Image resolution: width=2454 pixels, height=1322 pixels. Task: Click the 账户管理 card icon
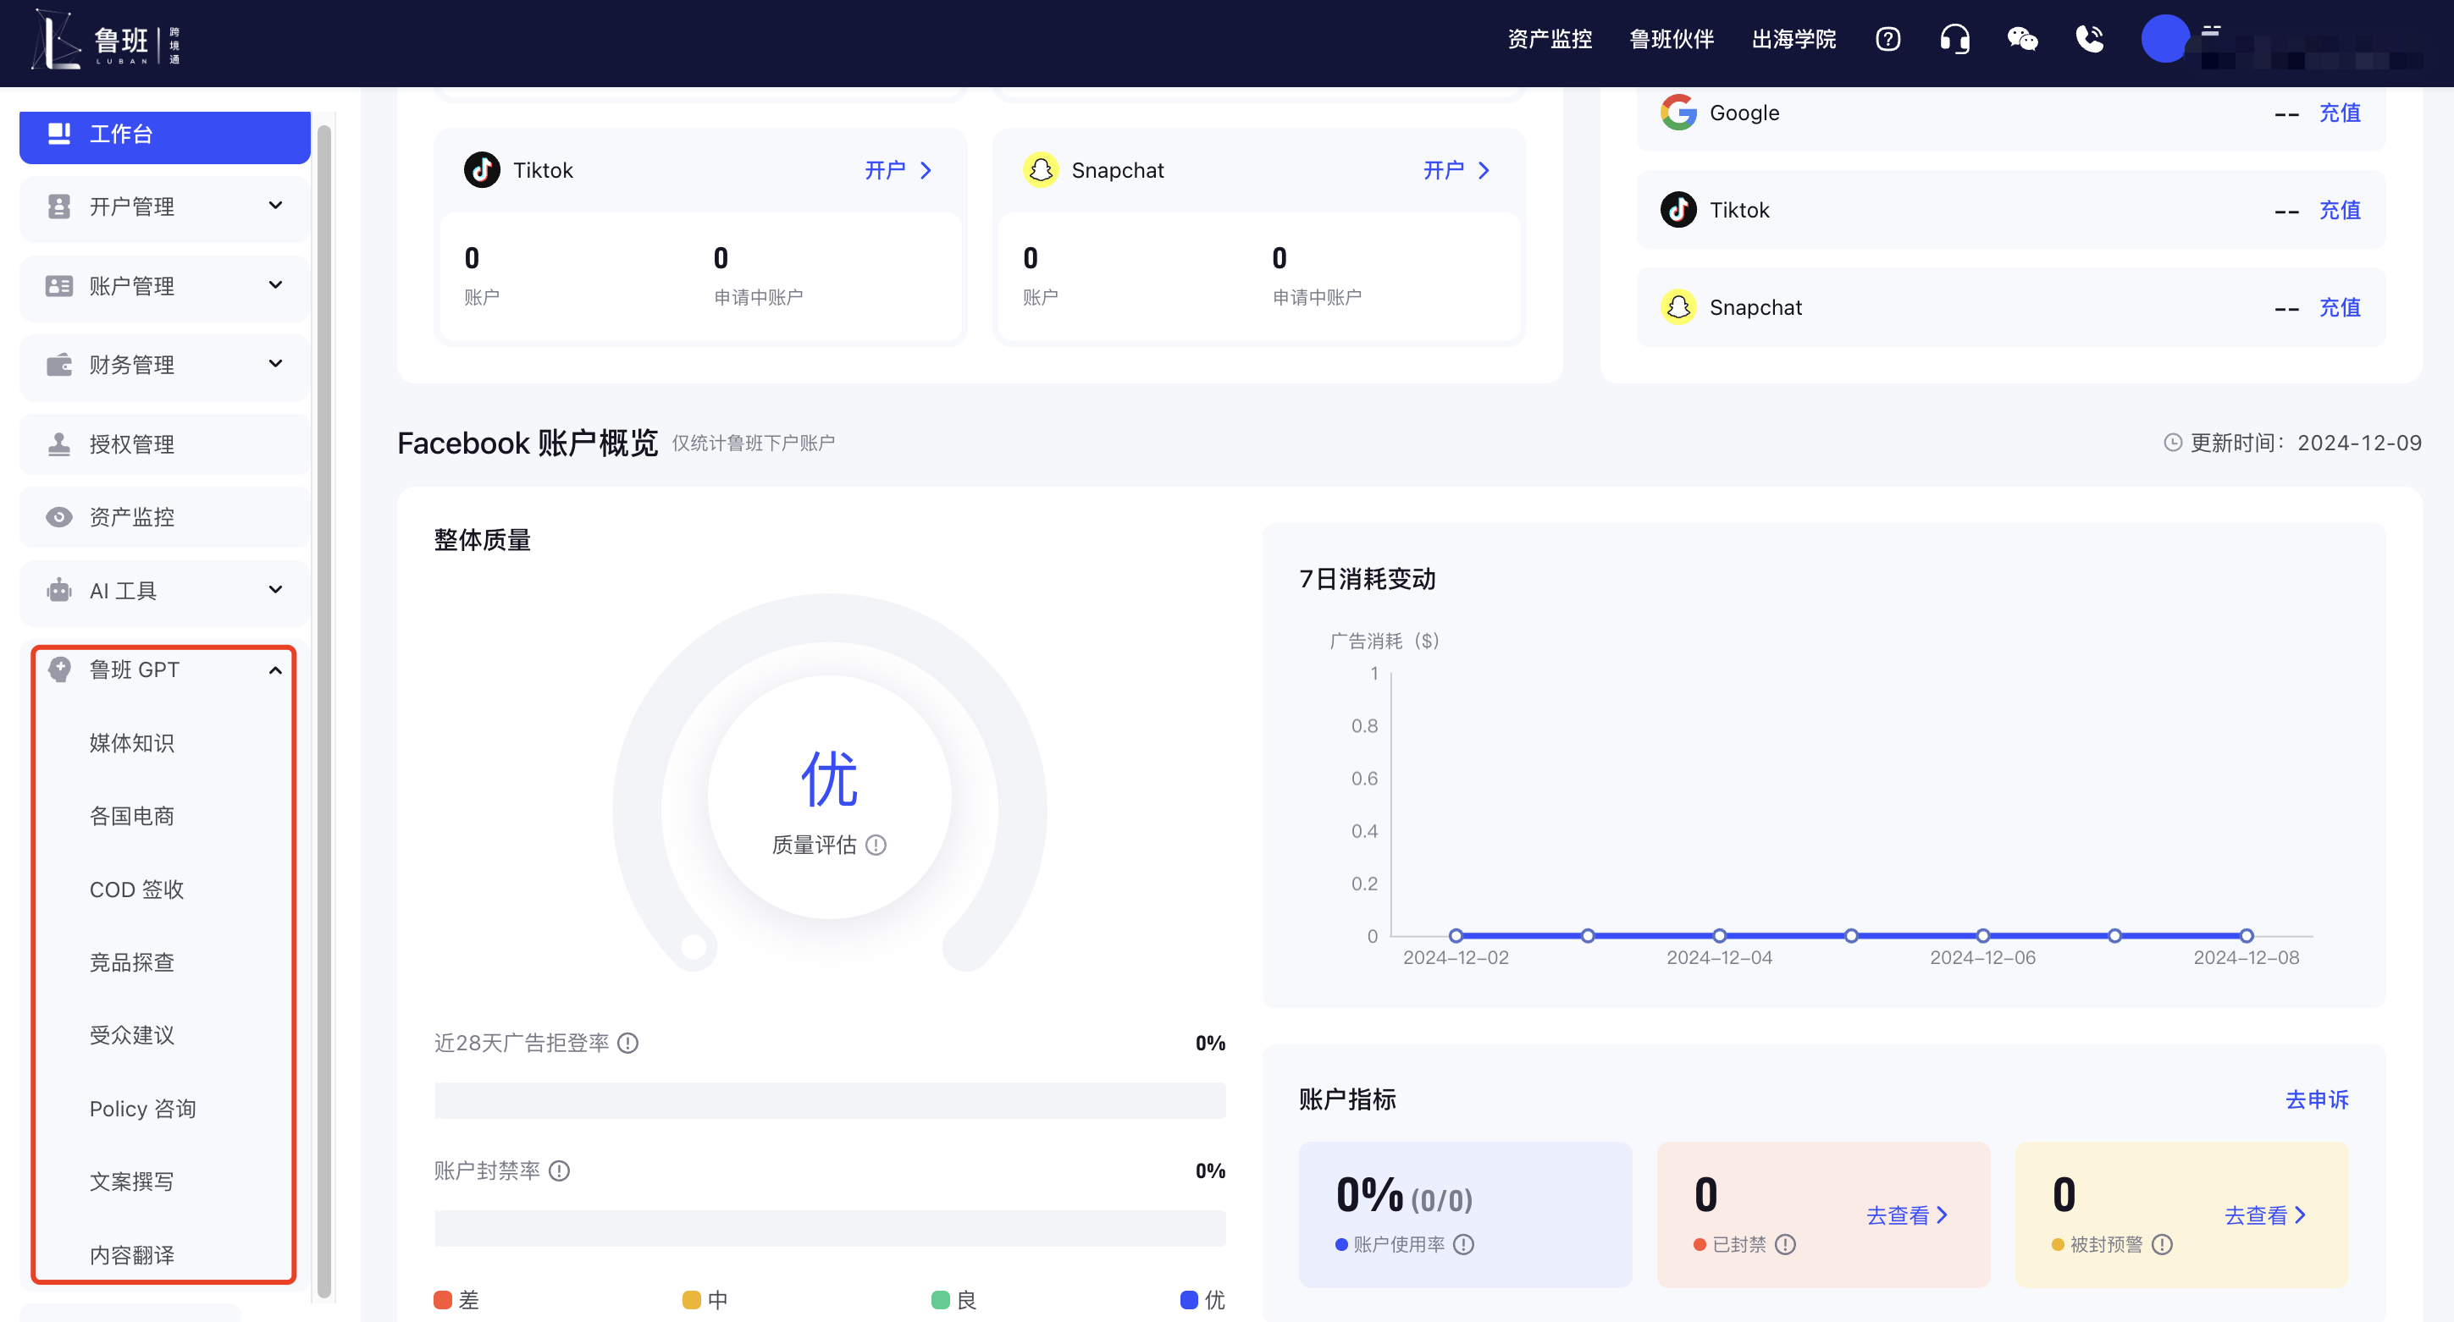pyautogui.click(x=59, y=286)
